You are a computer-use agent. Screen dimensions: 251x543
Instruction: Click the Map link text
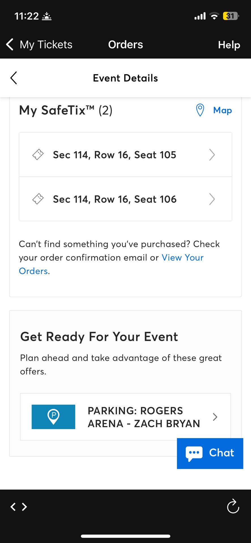click(x=222, y=110)
